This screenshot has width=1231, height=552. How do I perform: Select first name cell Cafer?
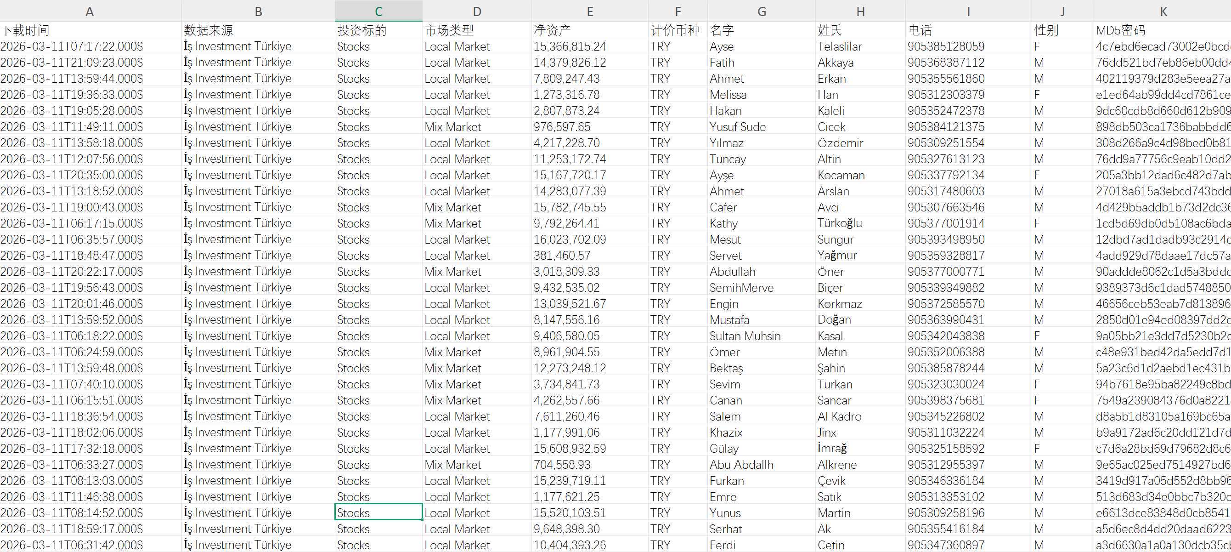click(762, 207)
